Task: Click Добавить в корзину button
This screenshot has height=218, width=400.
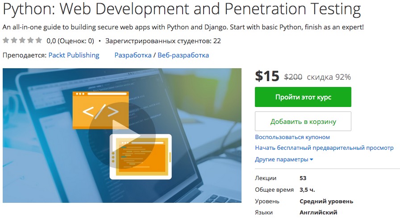Action: tap(303, 121)
